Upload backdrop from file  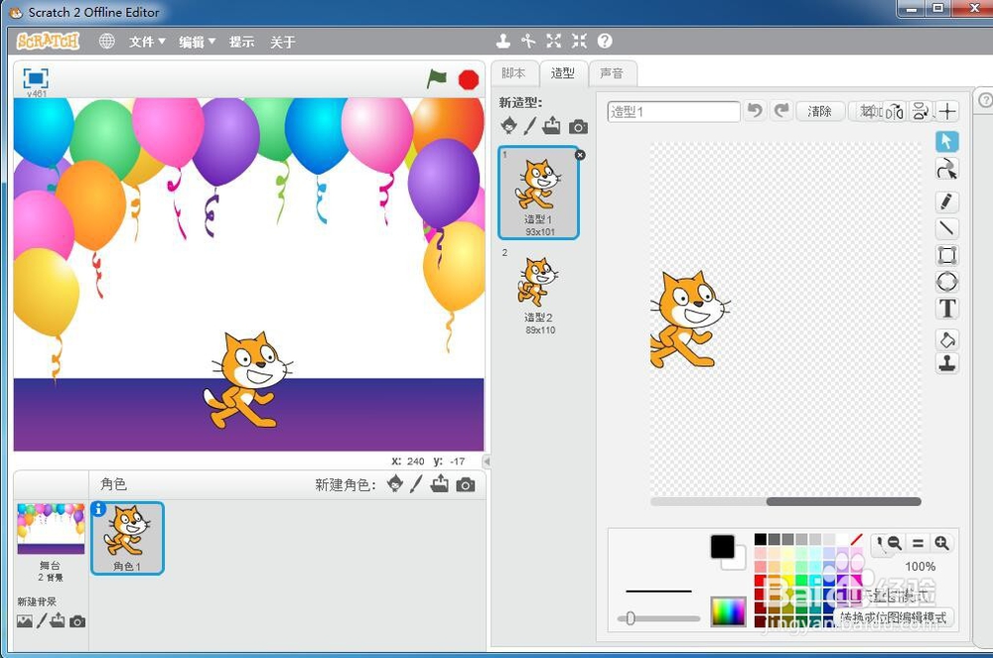58,620
